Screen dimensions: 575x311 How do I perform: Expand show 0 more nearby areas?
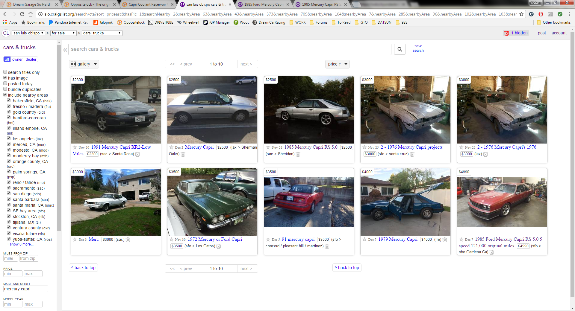click(20, 244)
